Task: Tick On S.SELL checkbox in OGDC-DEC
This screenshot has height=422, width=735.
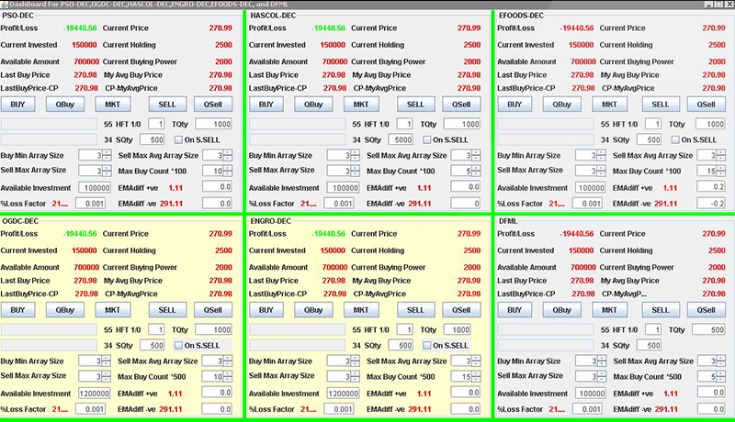Action: click(x=179, y=345)
